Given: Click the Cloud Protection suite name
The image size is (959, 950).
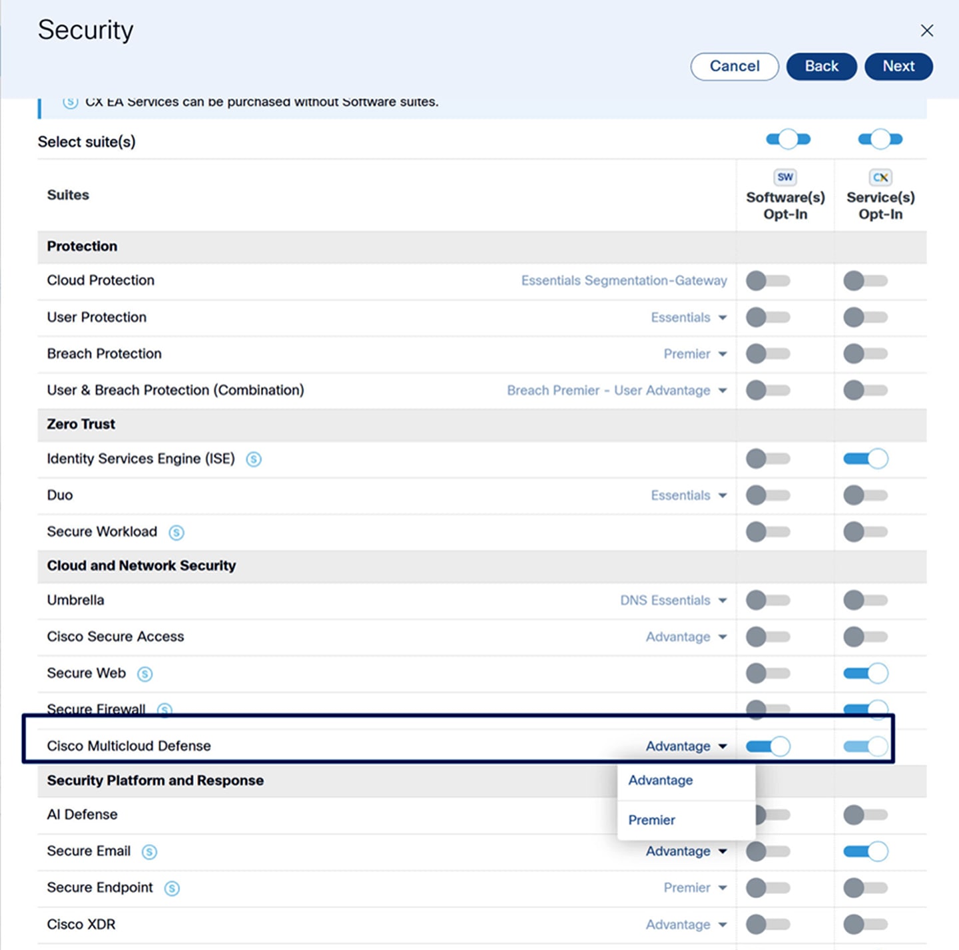Looking at the screenshot, I should click(x=101, y=280).
